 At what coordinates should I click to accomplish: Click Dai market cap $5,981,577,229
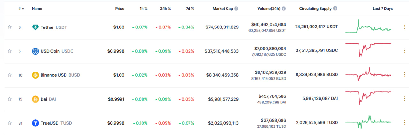(x=223, y=99)
